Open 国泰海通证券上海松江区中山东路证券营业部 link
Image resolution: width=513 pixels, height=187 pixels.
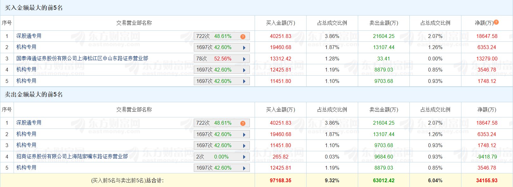[82, 59]
